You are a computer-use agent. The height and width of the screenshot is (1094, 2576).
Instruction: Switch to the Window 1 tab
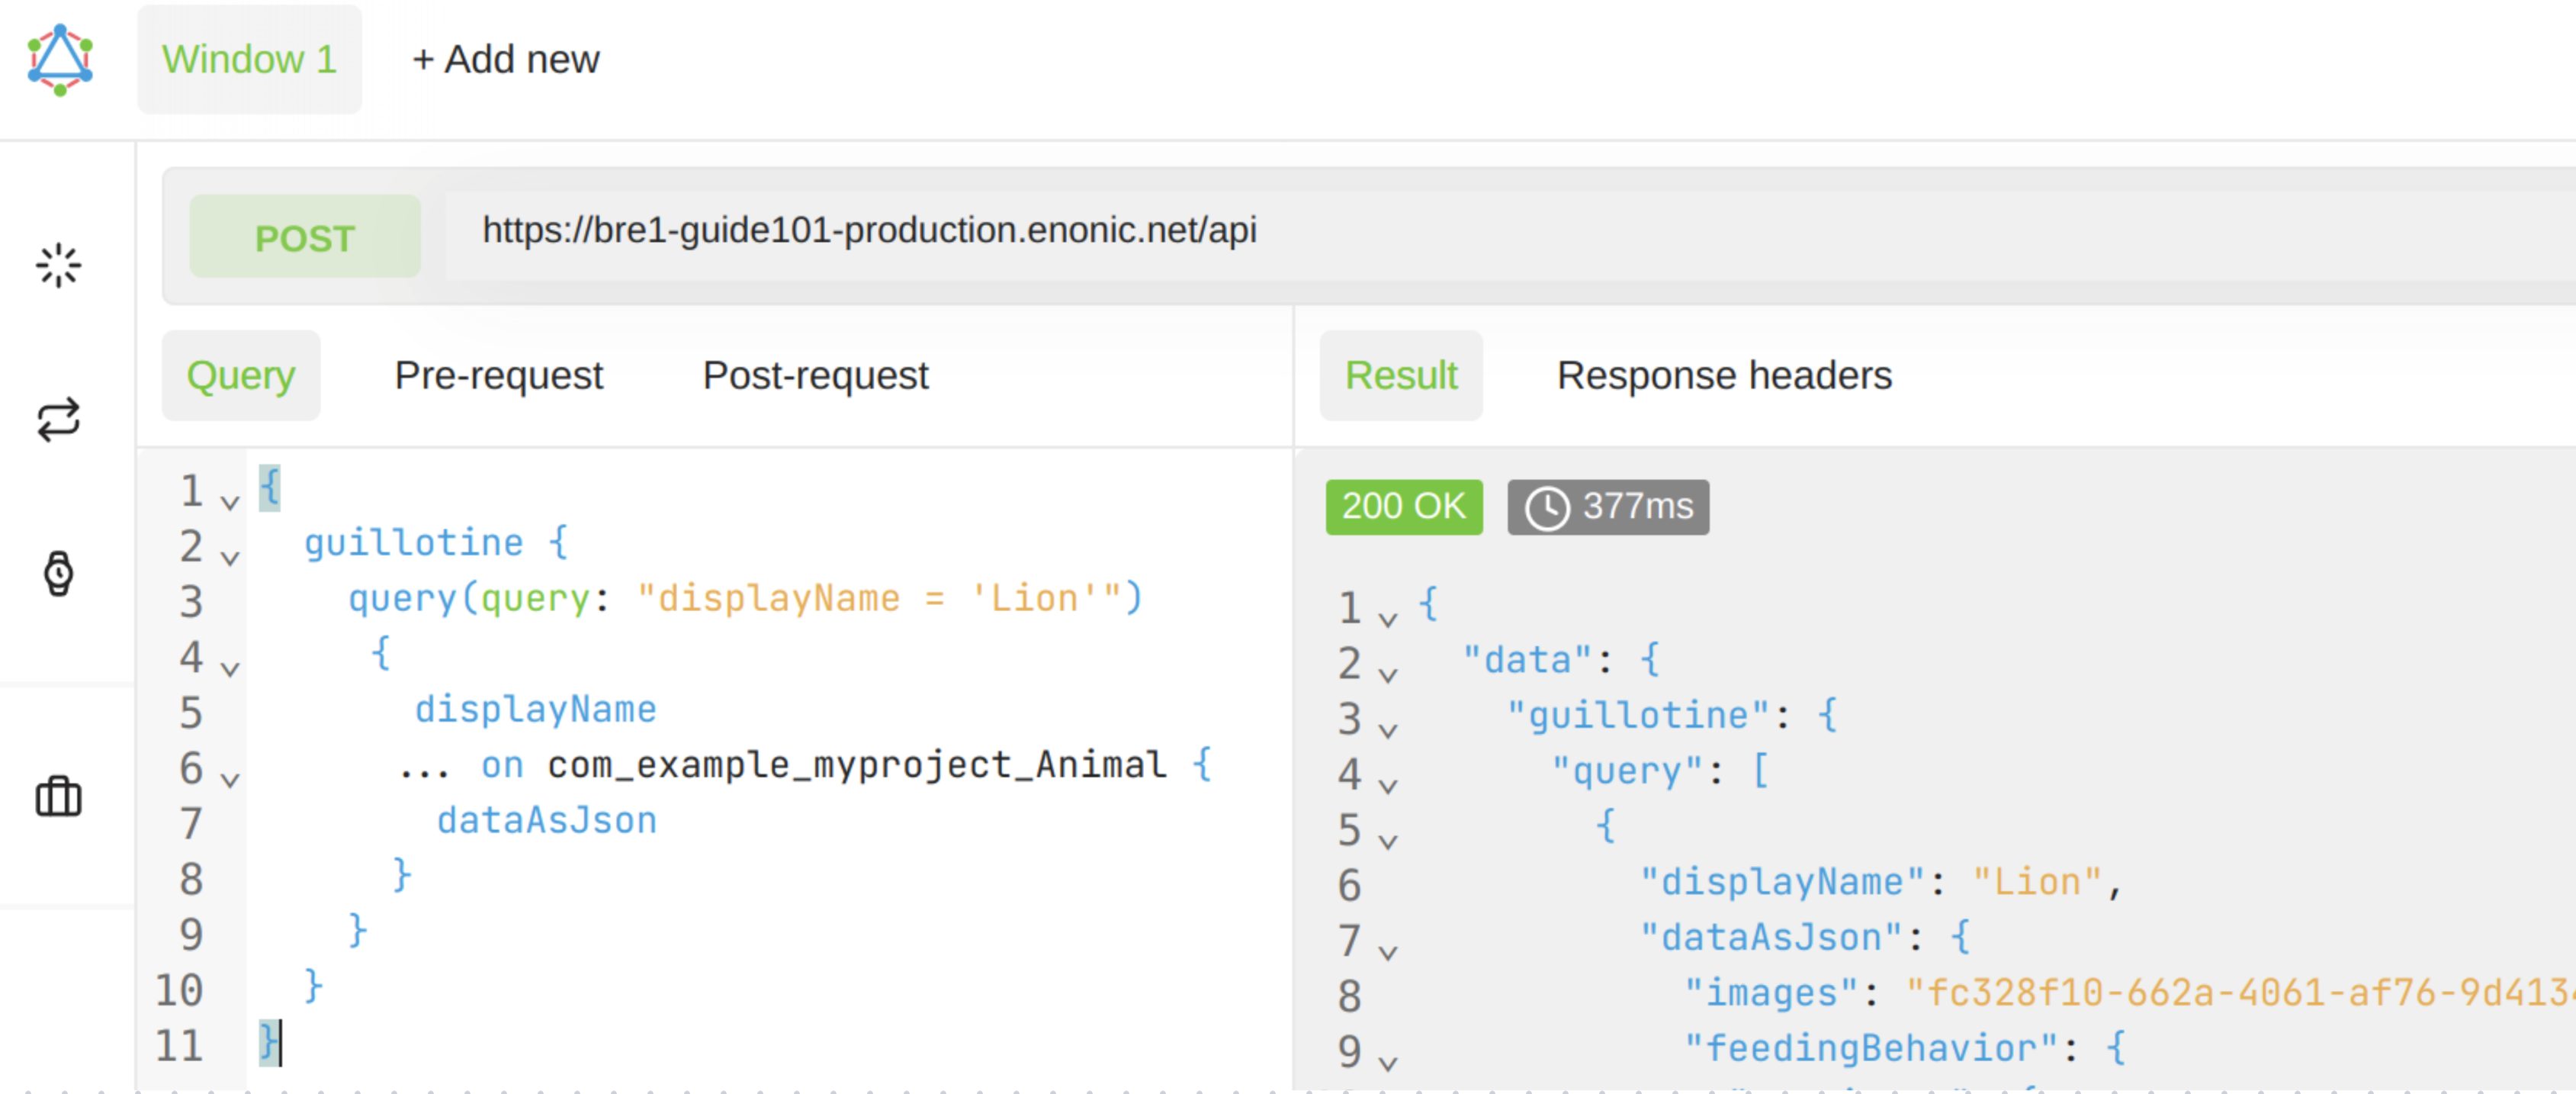click(249, 59)
